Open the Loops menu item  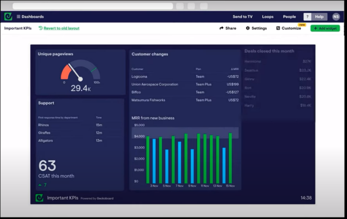268,16
